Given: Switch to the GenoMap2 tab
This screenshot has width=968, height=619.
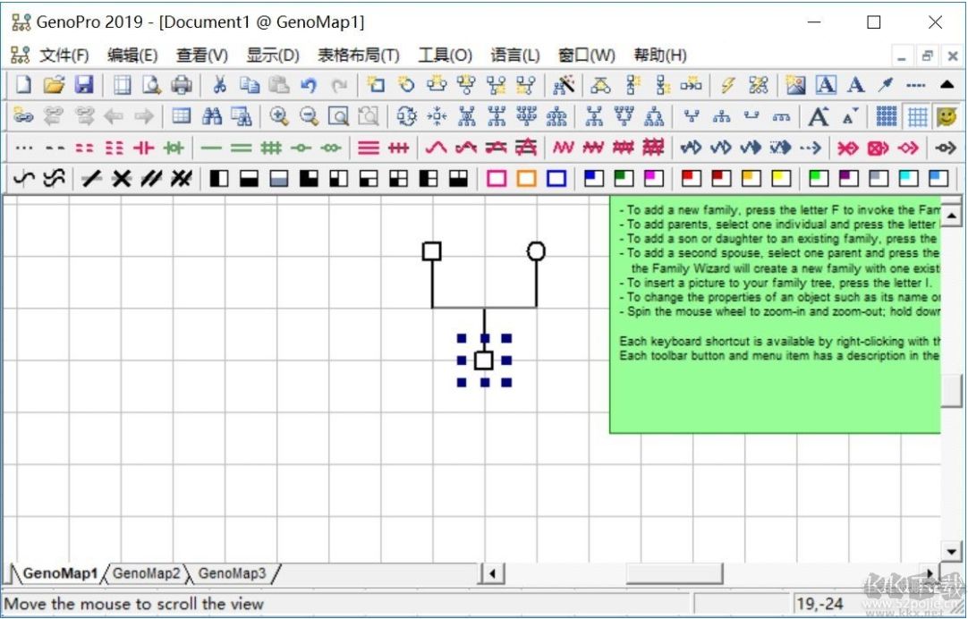Looking at the screenshot, I should [x=147, y=573].
